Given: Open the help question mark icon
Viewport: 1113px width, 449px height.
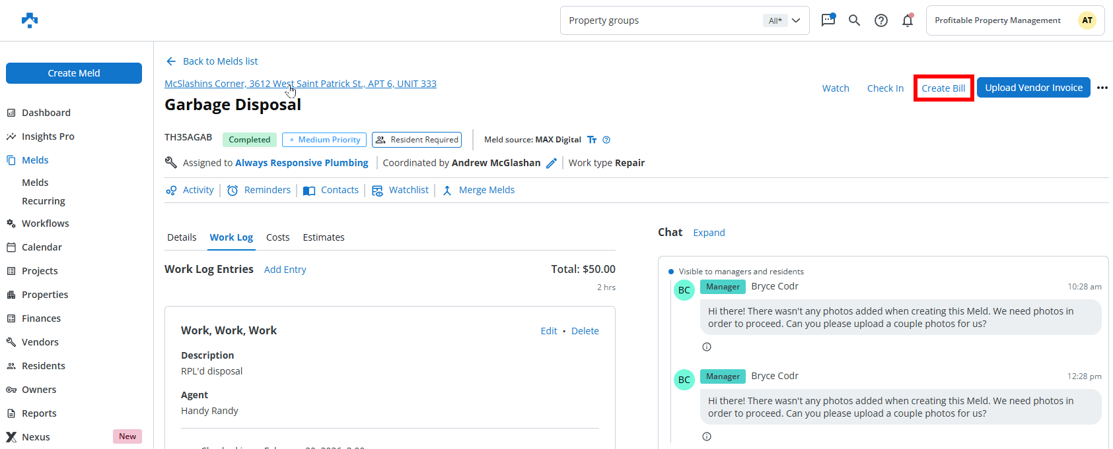Looking at the screenshot, I should (880, 20).
